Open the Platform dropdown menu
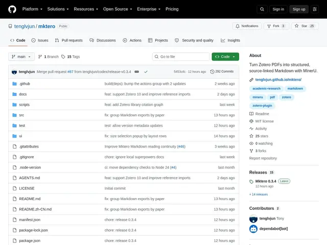The image size is (327, 245). pos(32,9)
